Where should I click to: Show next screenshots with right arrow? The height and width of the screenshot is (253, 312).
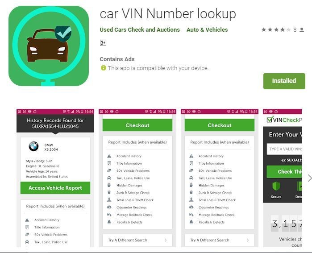pyautogui.click(x=310, y=178)
